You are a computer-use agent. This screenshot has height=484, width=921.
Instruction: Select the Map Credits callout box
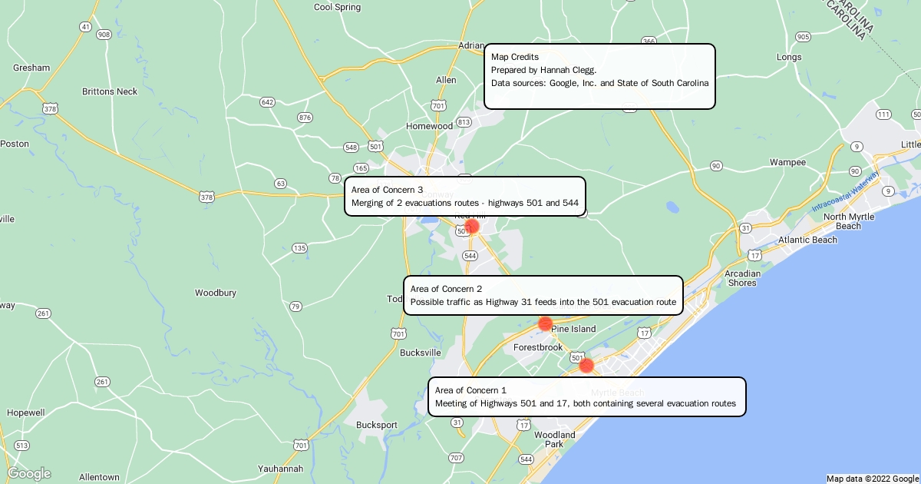tap(599, 76)
